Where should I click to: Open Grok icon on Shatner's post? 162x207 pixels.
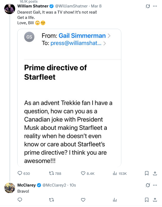[148, 6]
